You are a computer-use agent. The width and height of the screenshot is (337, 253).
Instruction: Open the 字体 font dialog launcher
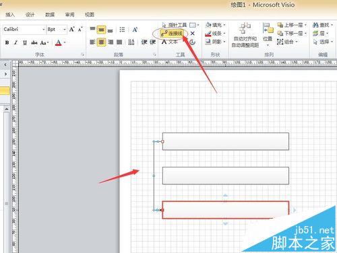(x=82, y=55)
